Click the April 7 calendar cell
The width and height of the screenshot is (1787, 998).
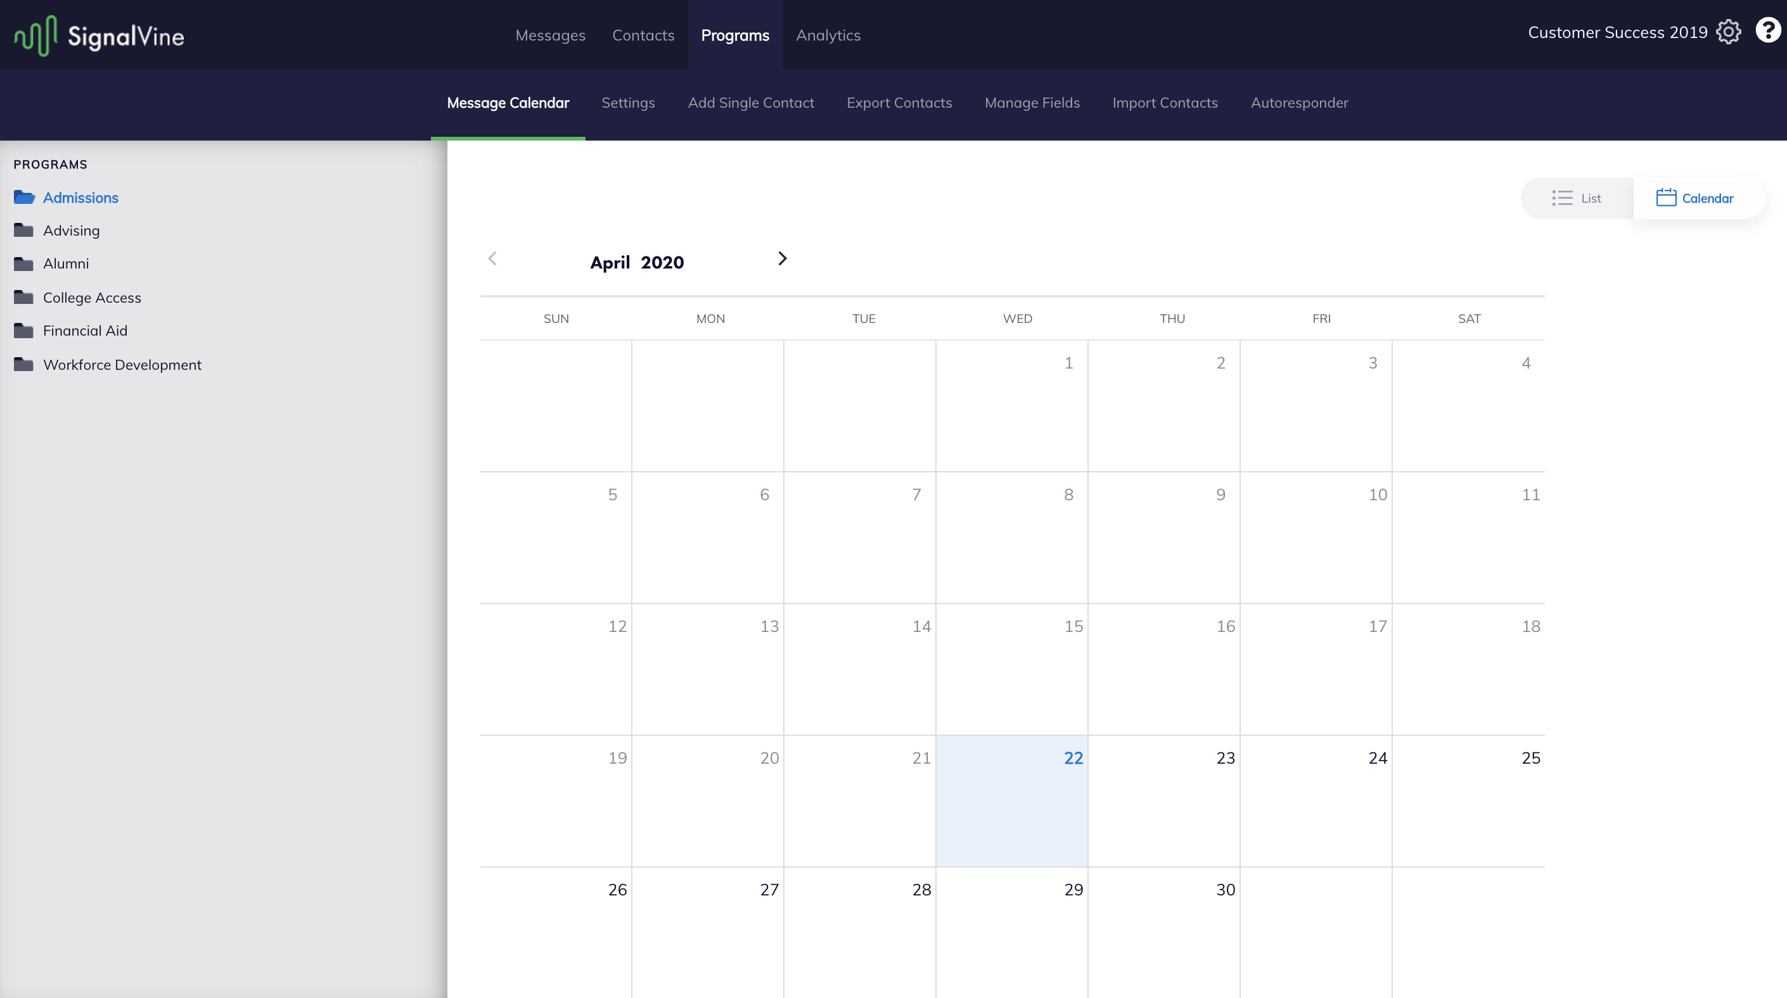click(x=860, y=538)
